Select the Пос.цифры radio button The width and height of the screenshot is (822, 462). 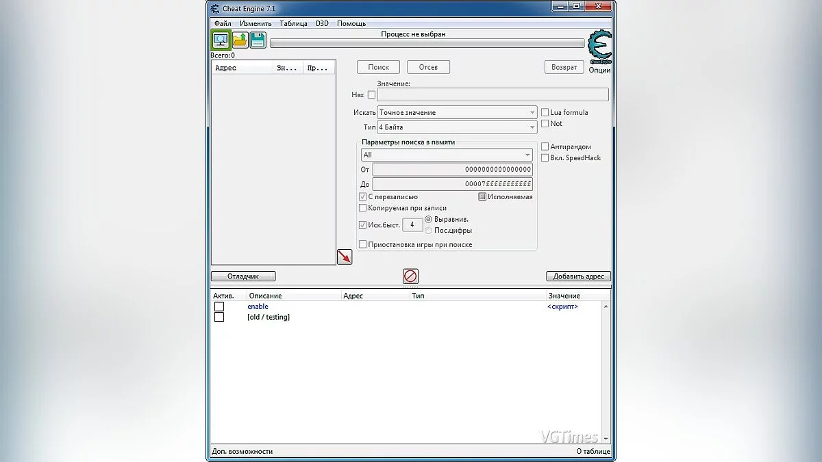pyautogui.click(x=429, y=231)
